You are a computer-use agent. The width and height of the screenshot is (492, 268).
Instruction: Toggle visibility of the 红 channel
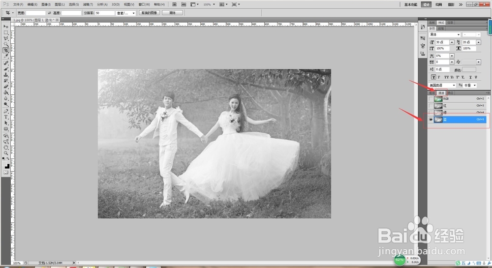point(431,106)
